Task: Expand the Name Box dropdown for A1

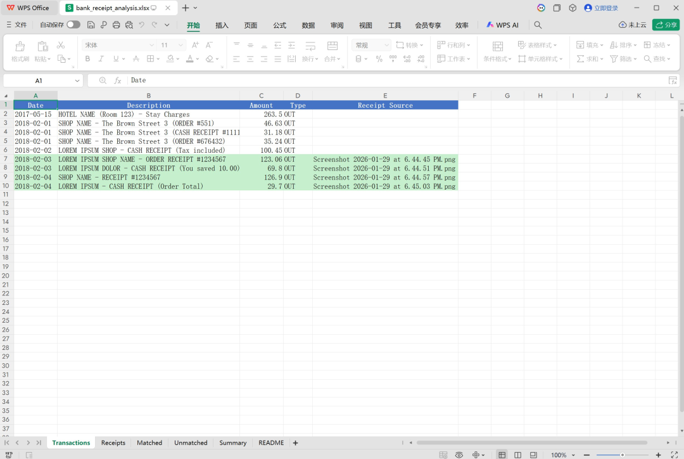Action: tap(77, 81)
